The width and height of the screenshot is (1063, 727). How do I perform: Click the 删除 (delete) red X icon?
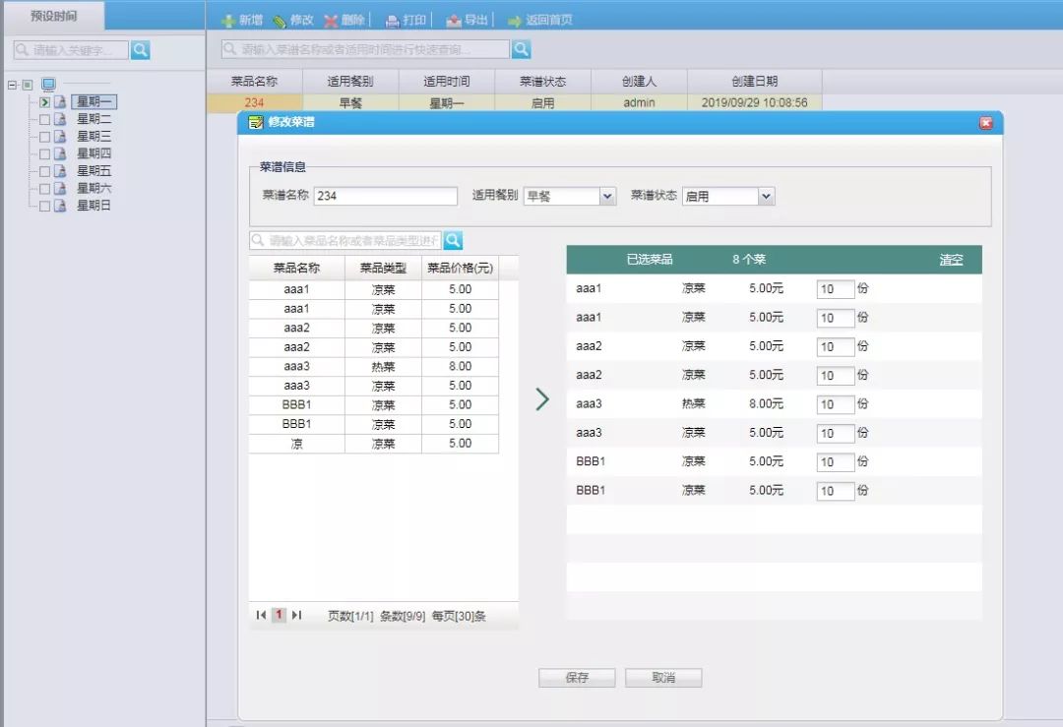click(x=331, y=21)
